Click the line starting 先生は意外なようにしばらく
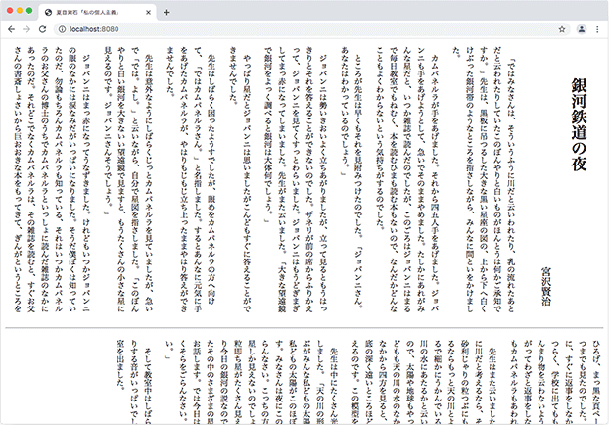 click(149, 183)
